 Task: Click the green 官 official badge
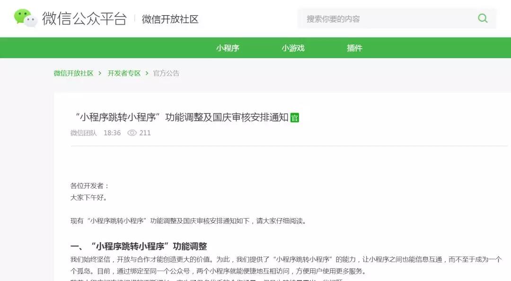(295, 118)
